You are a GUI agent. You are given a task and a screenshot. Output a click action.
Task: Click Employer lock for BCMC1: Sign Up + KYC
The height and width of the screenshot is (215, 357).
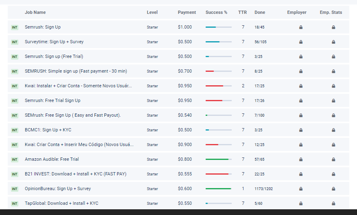point(301,130)
